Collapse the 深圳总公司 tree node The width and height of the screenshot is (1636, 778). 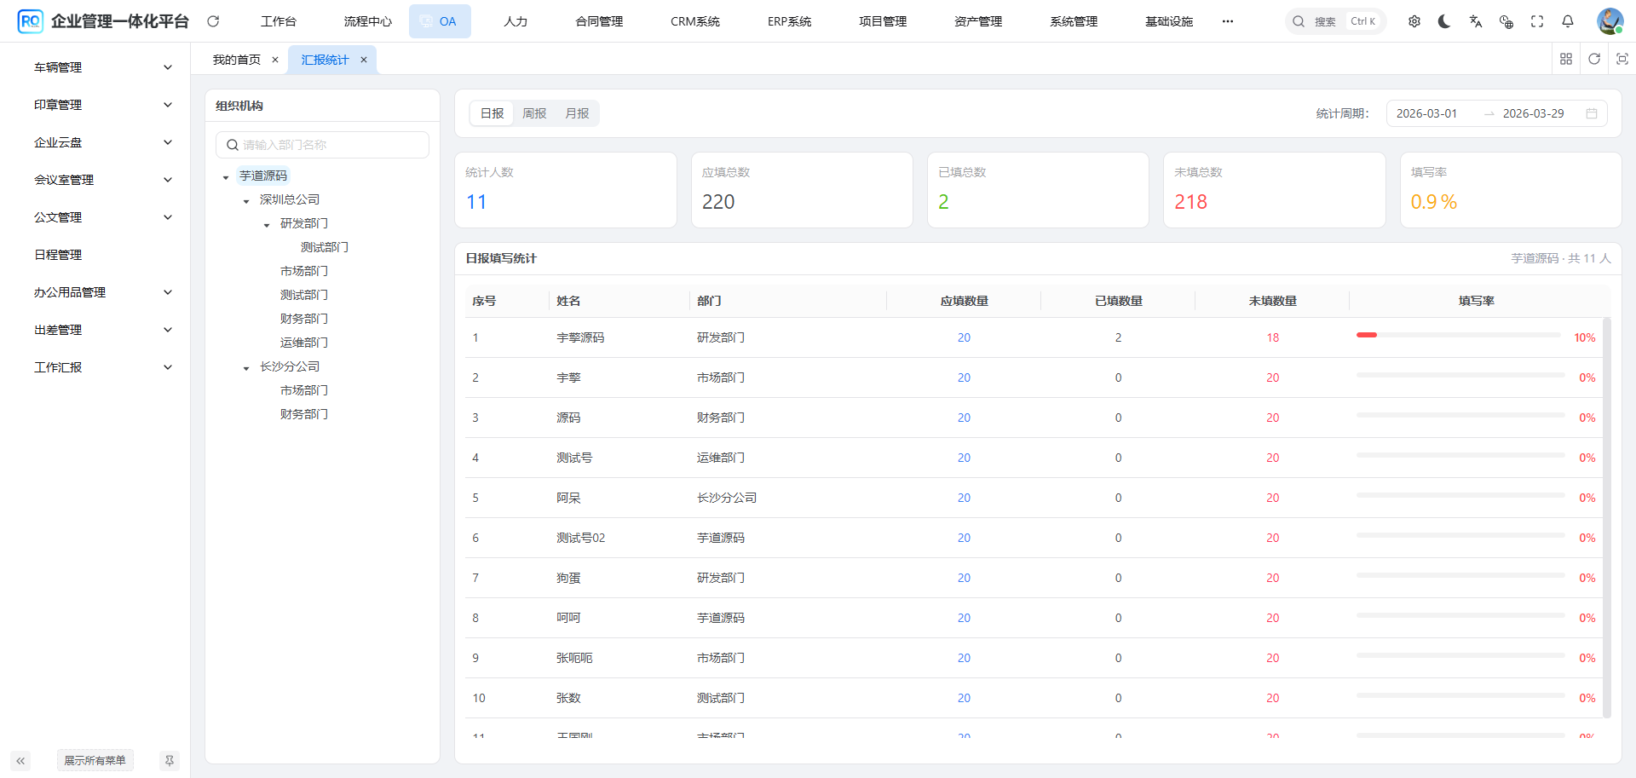[246, 201]
